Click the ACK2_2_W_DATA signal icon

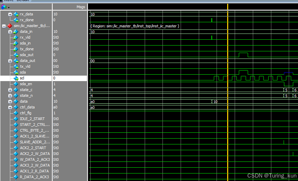[x=16, y=154]
